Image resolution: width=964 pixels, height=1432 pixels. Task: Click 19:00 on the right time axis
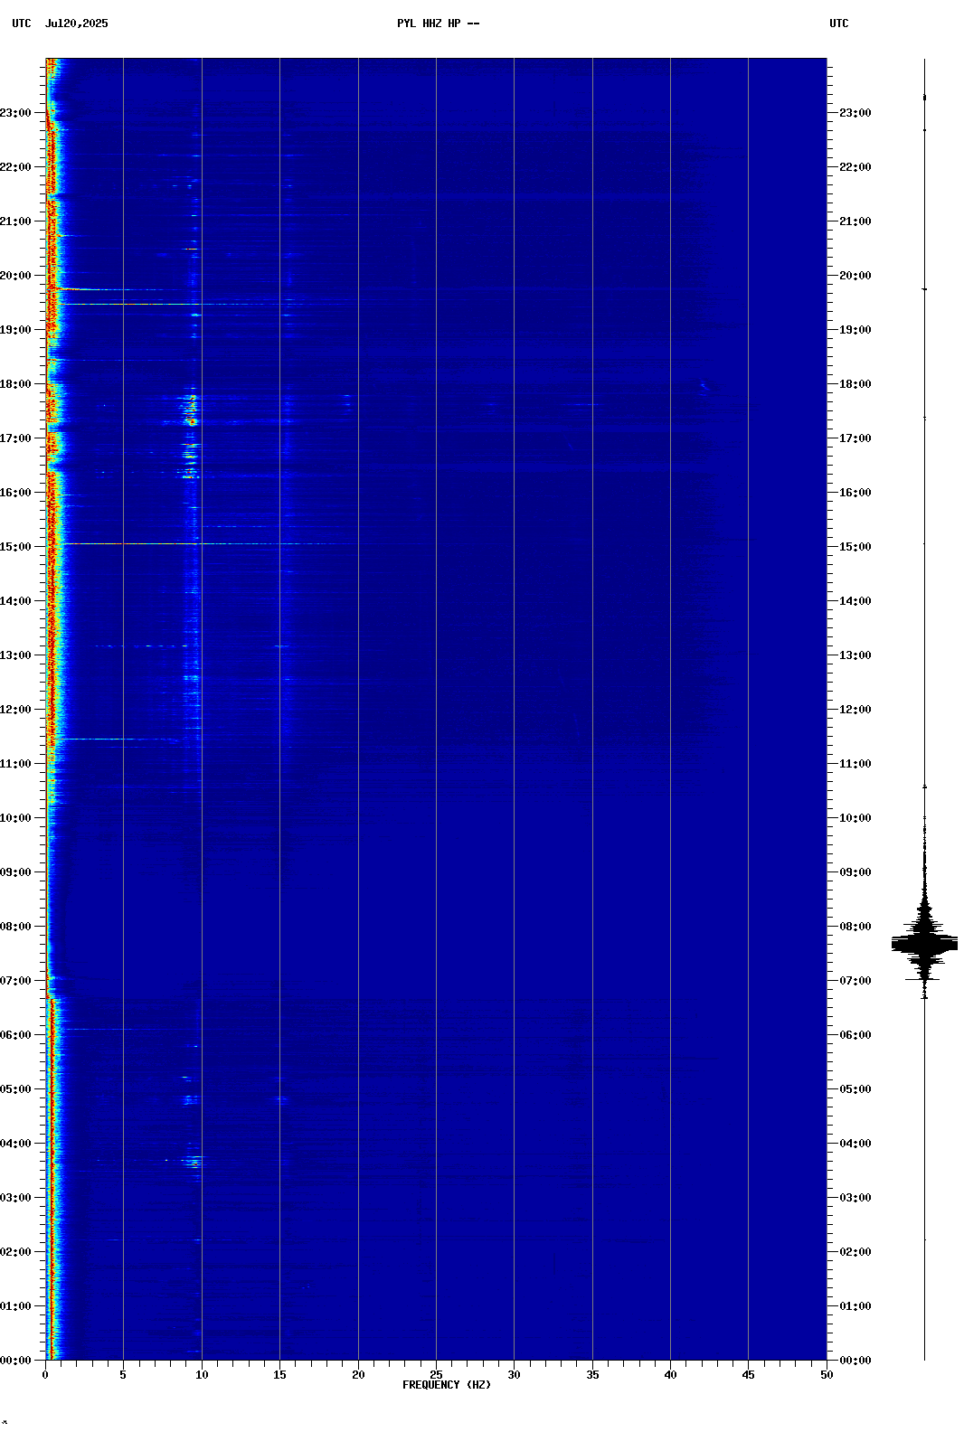[x=855, y=330]
